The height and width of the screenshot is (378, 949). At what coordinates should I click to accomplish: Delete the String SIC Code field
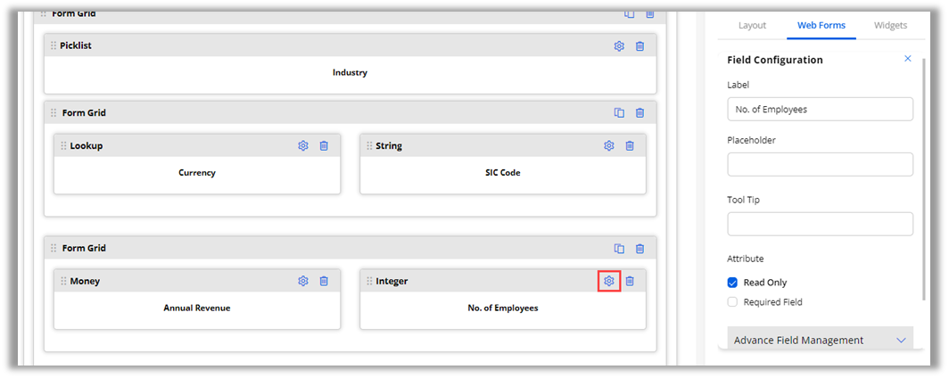[630, 145]
